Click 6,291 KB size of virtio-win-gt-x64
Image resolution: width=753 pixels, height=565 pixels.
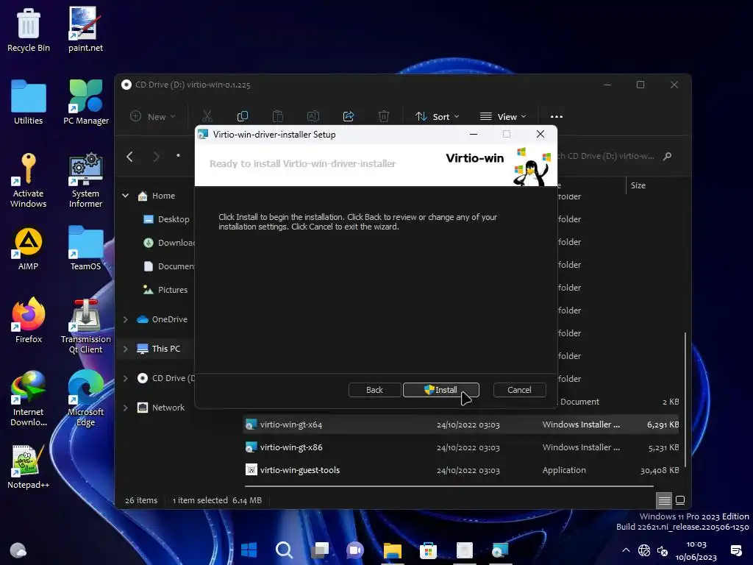pos(663,424)
